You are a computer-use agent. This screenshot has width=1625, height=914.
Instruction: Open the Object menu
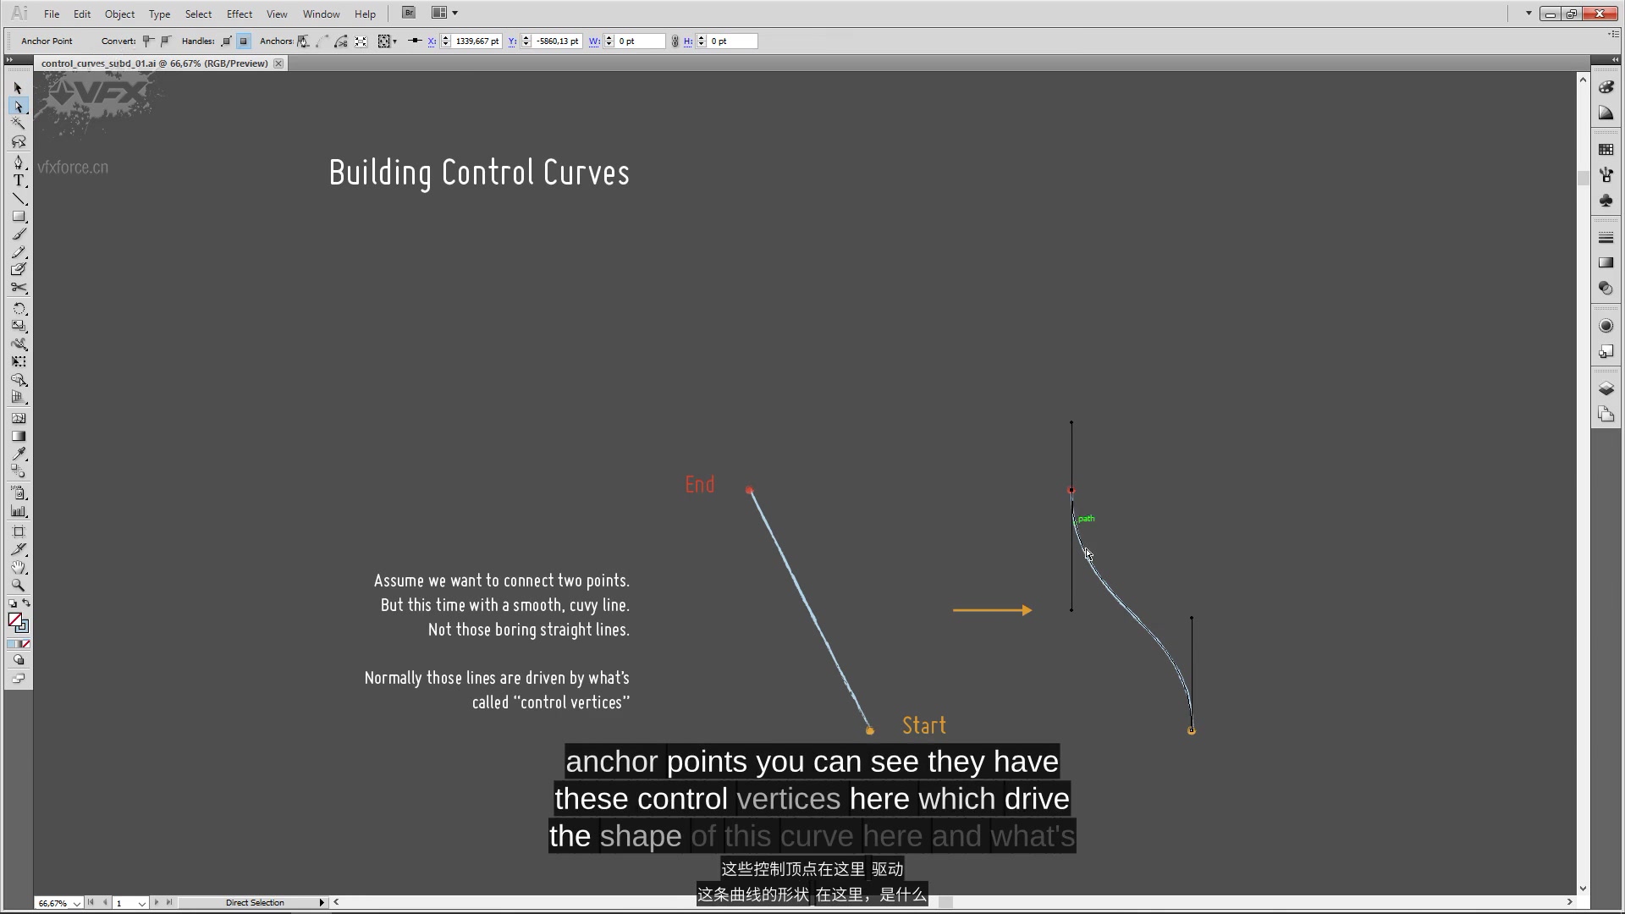coord(119,14)
